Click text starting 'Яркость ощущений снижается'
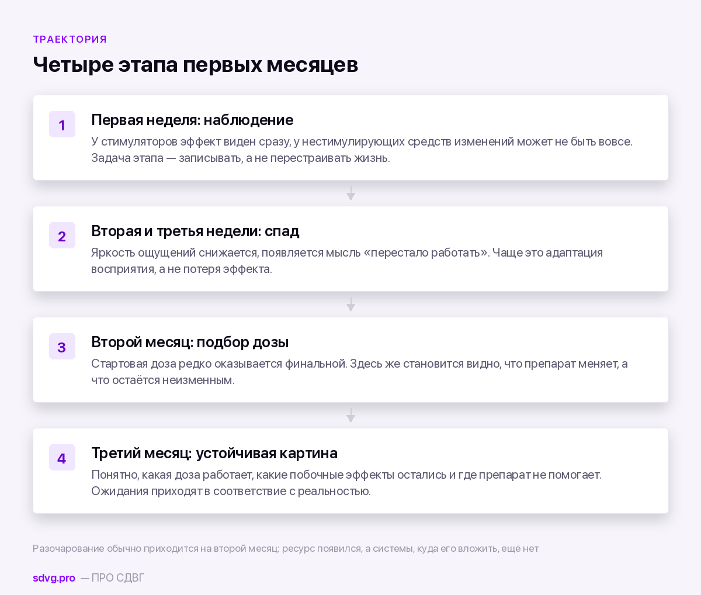Viewport: 701px width, 595px height. tap(347, 261)
